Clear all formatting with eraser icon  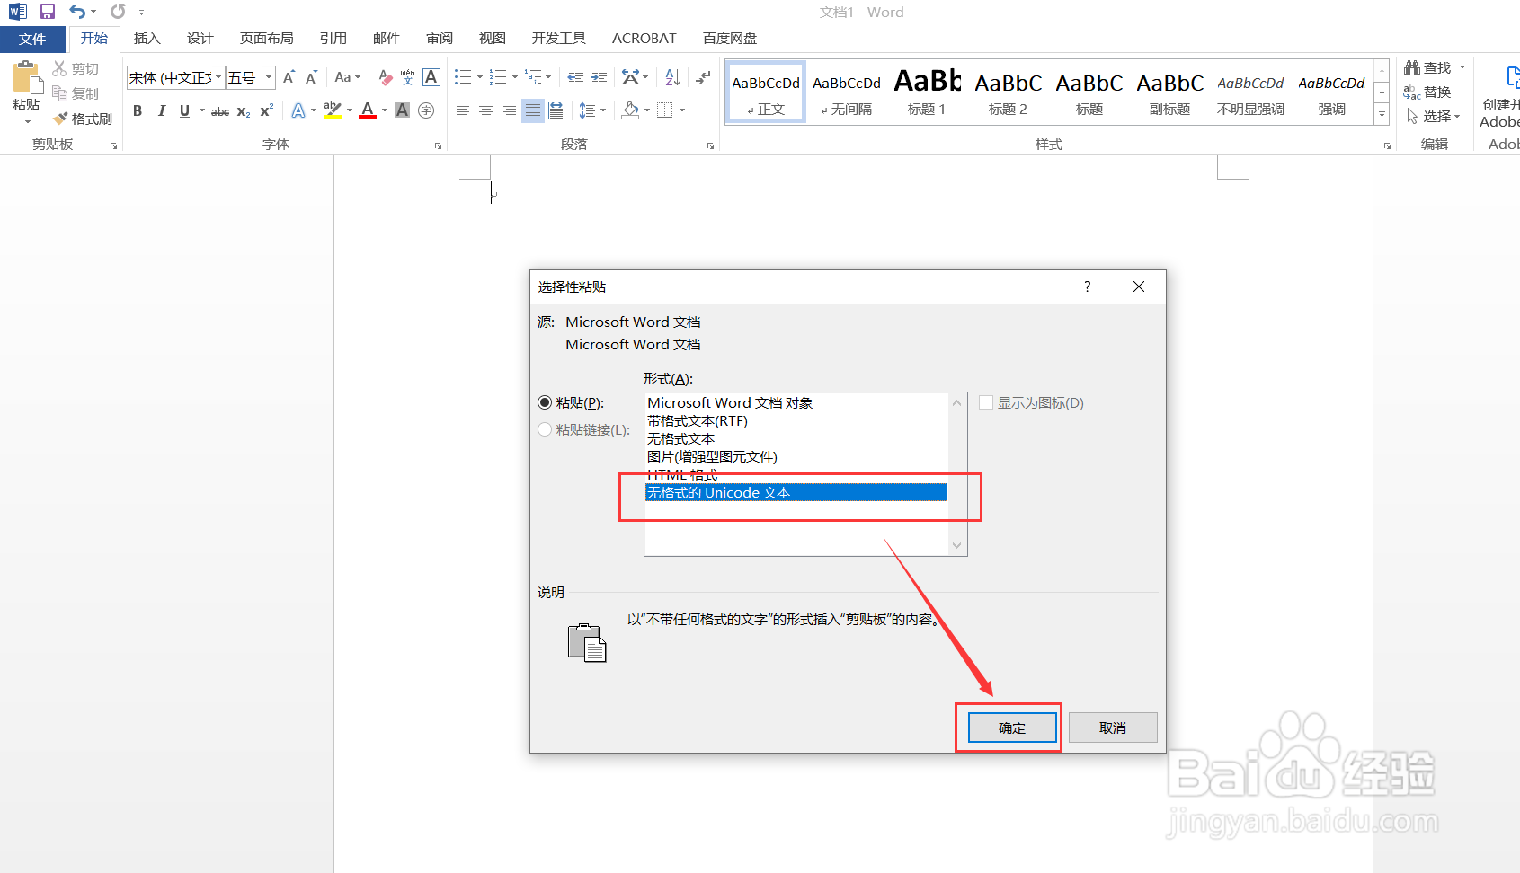[x=386, y=77]
